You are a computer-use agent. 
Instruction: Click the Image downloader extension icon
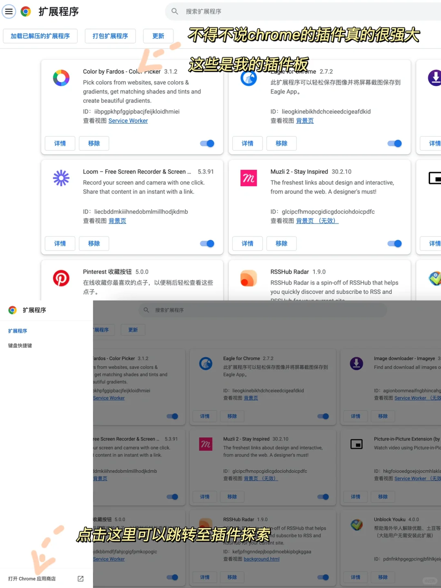pos(356,363)
